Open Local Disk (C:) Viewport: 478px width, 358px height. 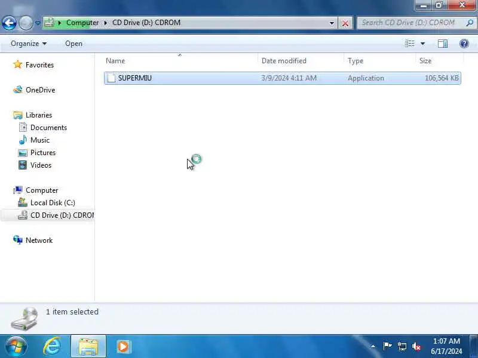tap(53, 203)
